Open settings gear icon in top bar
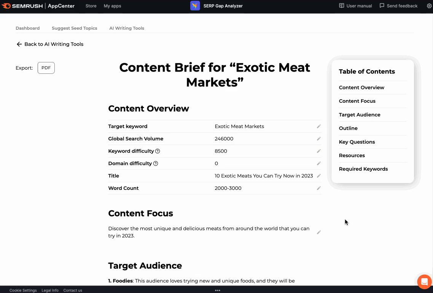 429,6
